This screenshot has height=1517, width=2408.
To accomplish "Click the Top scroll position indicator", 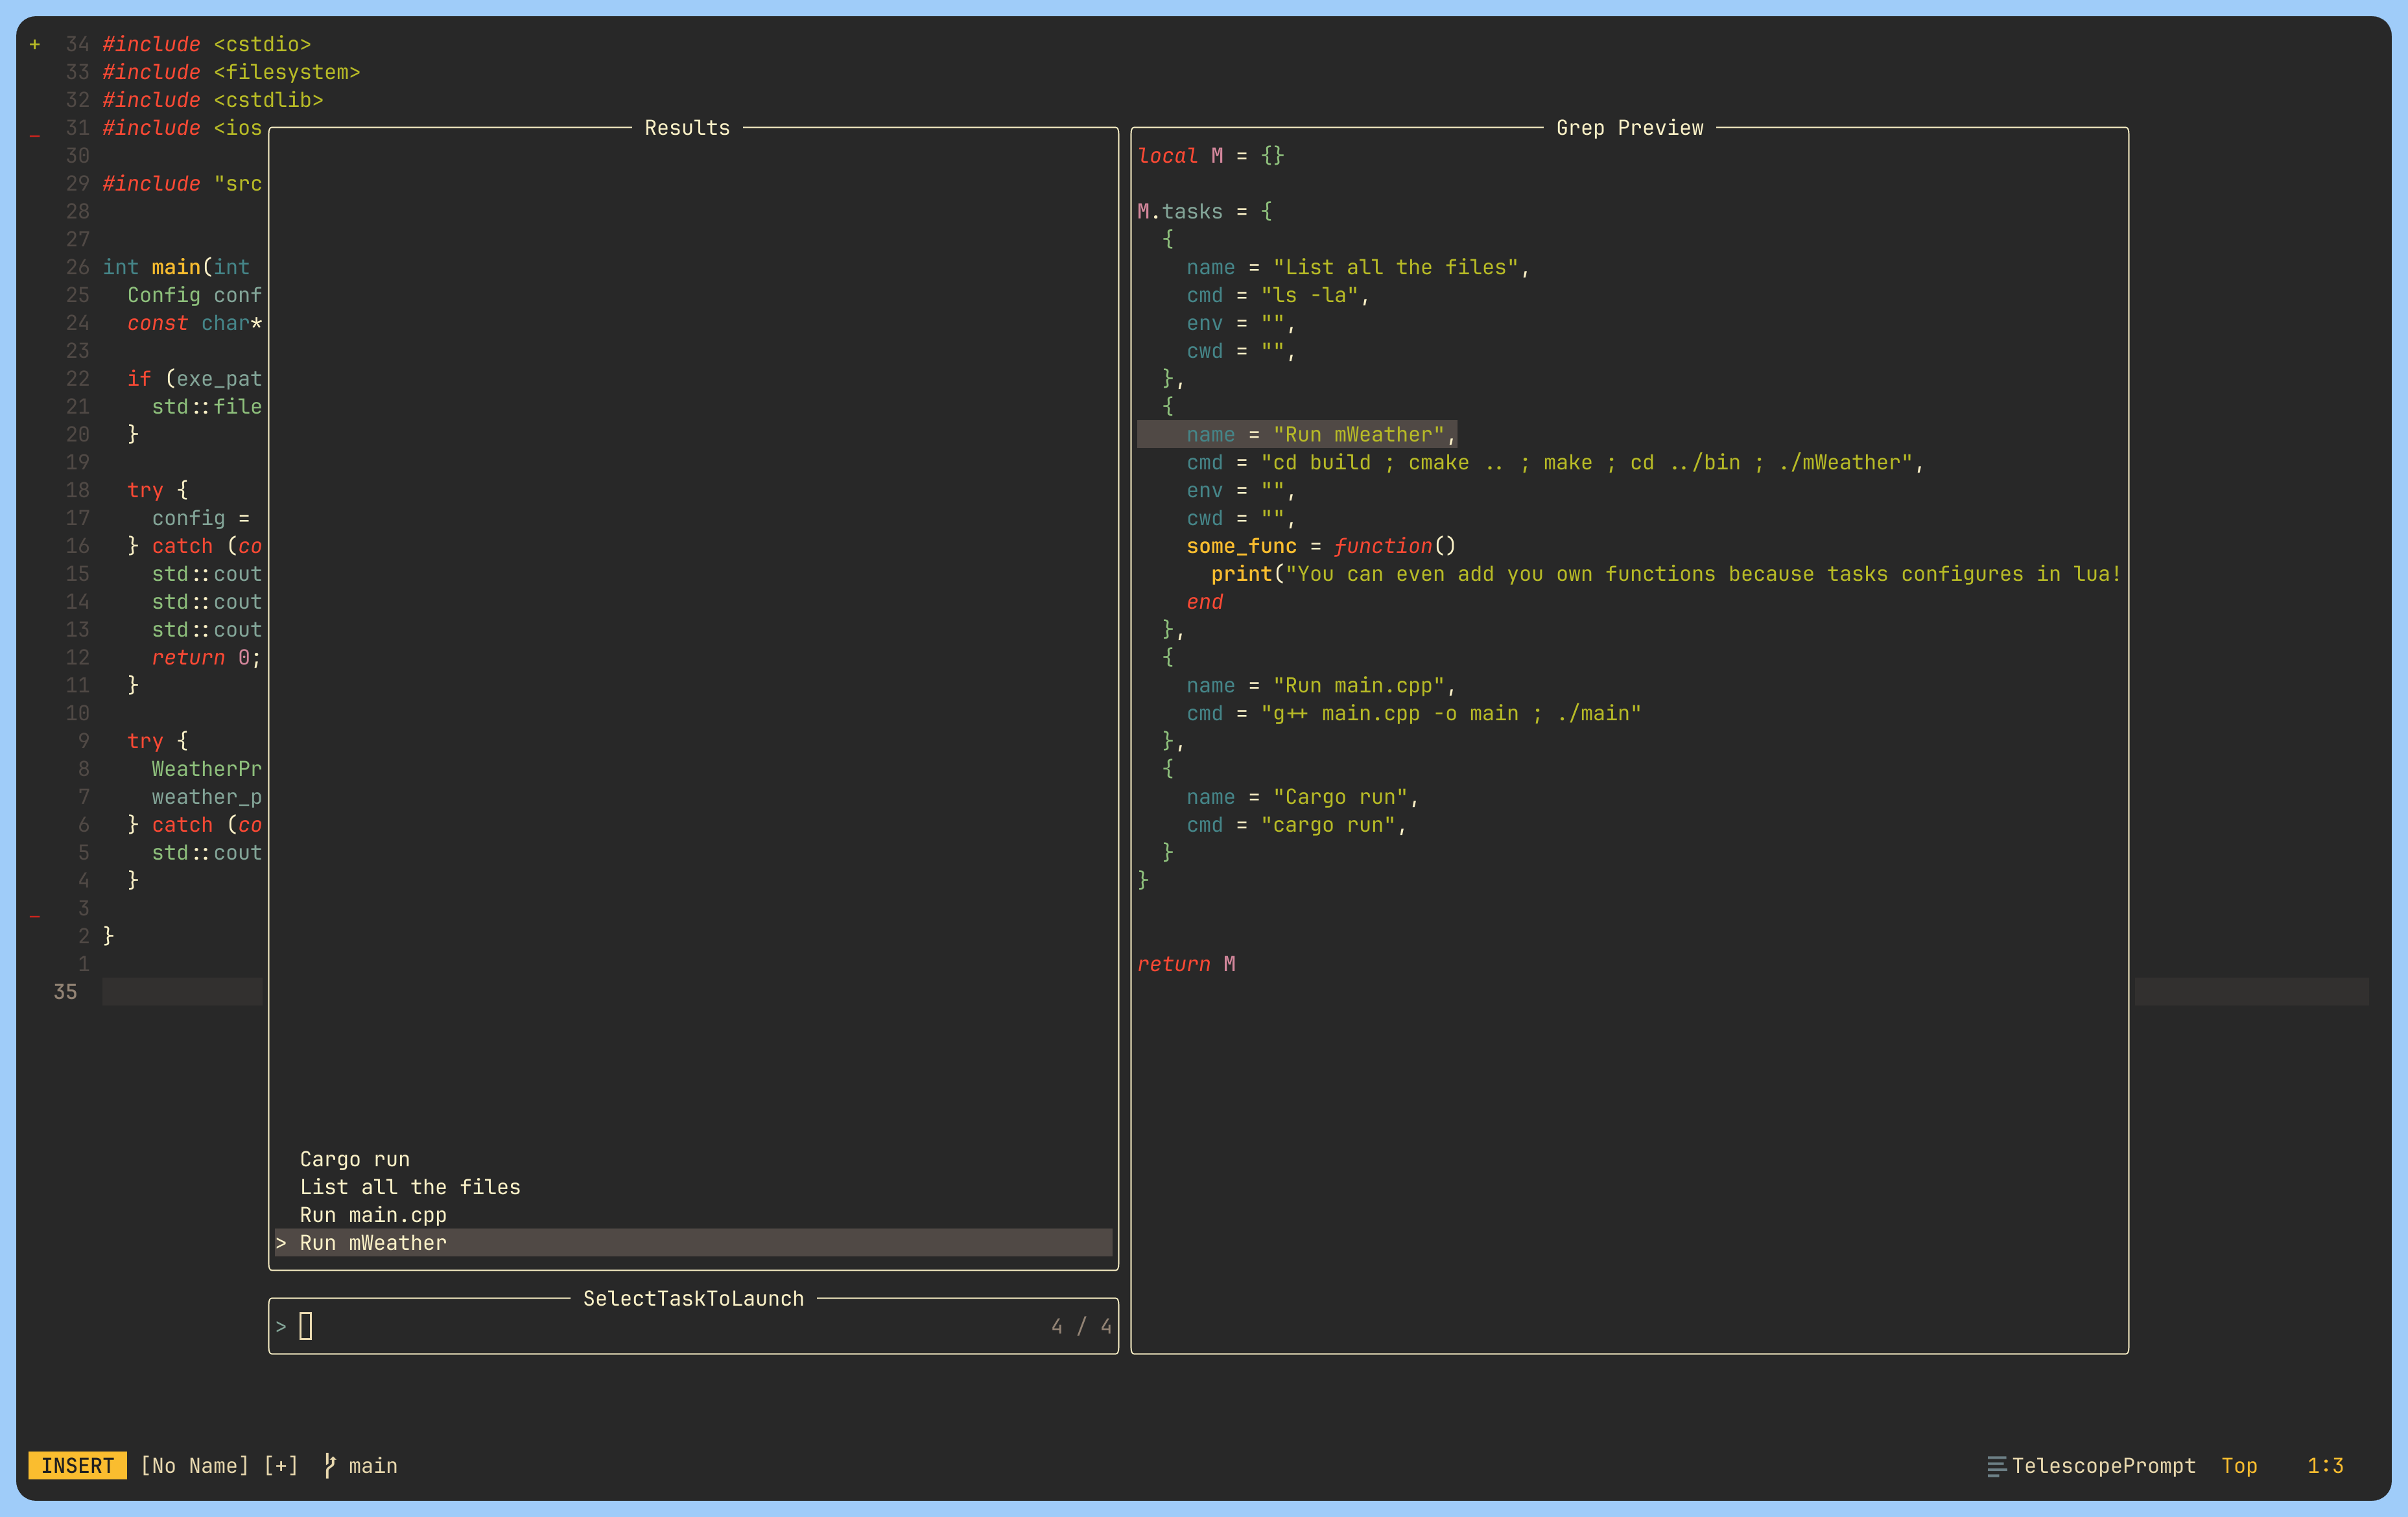I will pos(2239,1465).
